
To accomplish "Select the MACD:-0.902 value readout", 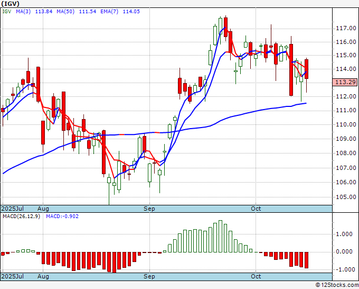I will [62, 216].
